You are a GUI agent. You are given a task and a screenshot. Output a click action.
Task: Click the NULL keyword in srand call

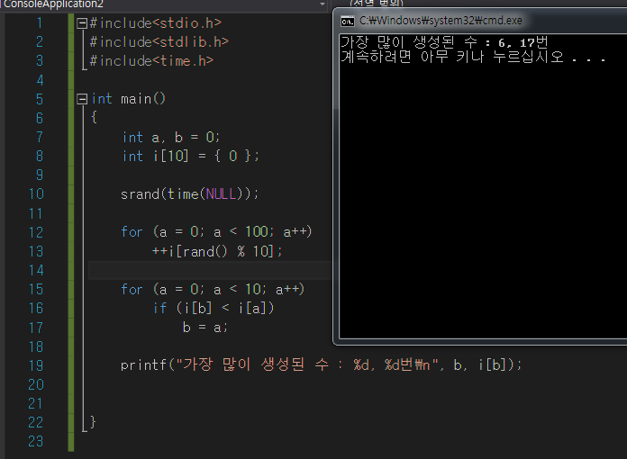click(x=221, y=194)
